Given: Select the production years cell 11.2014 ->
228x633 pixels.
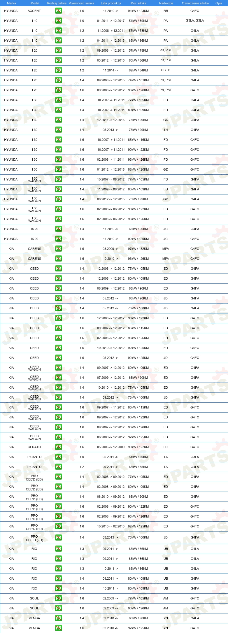Looking at the screenshot, I should (x=111, y=70).
